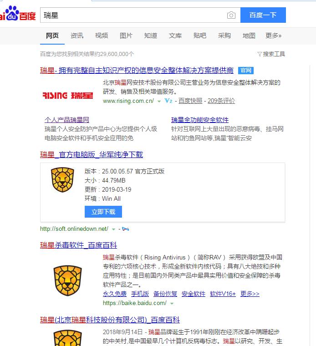
Task: Expand dropdown arrow next to baike.baidu.com
Action: point(172,304)
